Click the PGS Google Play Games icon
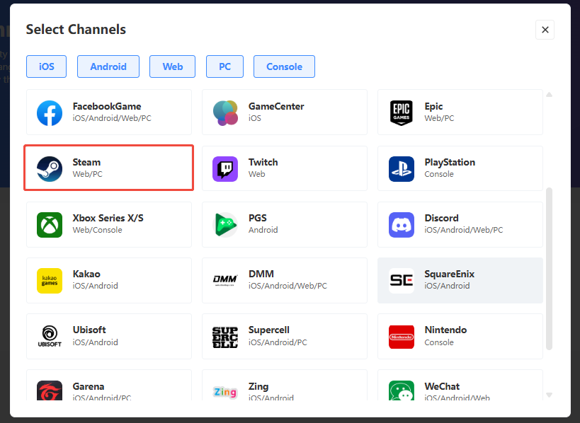Image resolution: width=580 pixels, height=423 pixels. (x=225, y=225)
